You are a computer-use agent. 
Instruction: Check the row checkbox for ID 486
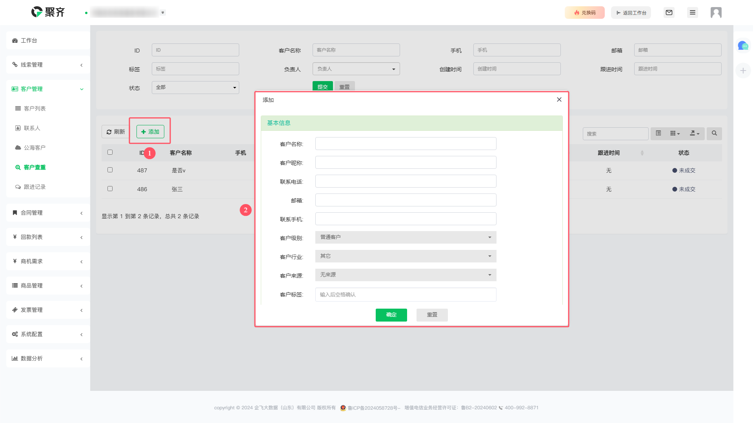pos(110,188)
